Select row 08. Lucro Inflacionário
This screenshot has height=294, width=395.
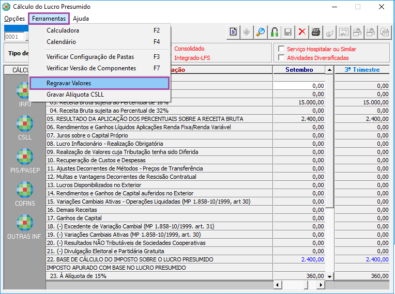pos(159,144)
